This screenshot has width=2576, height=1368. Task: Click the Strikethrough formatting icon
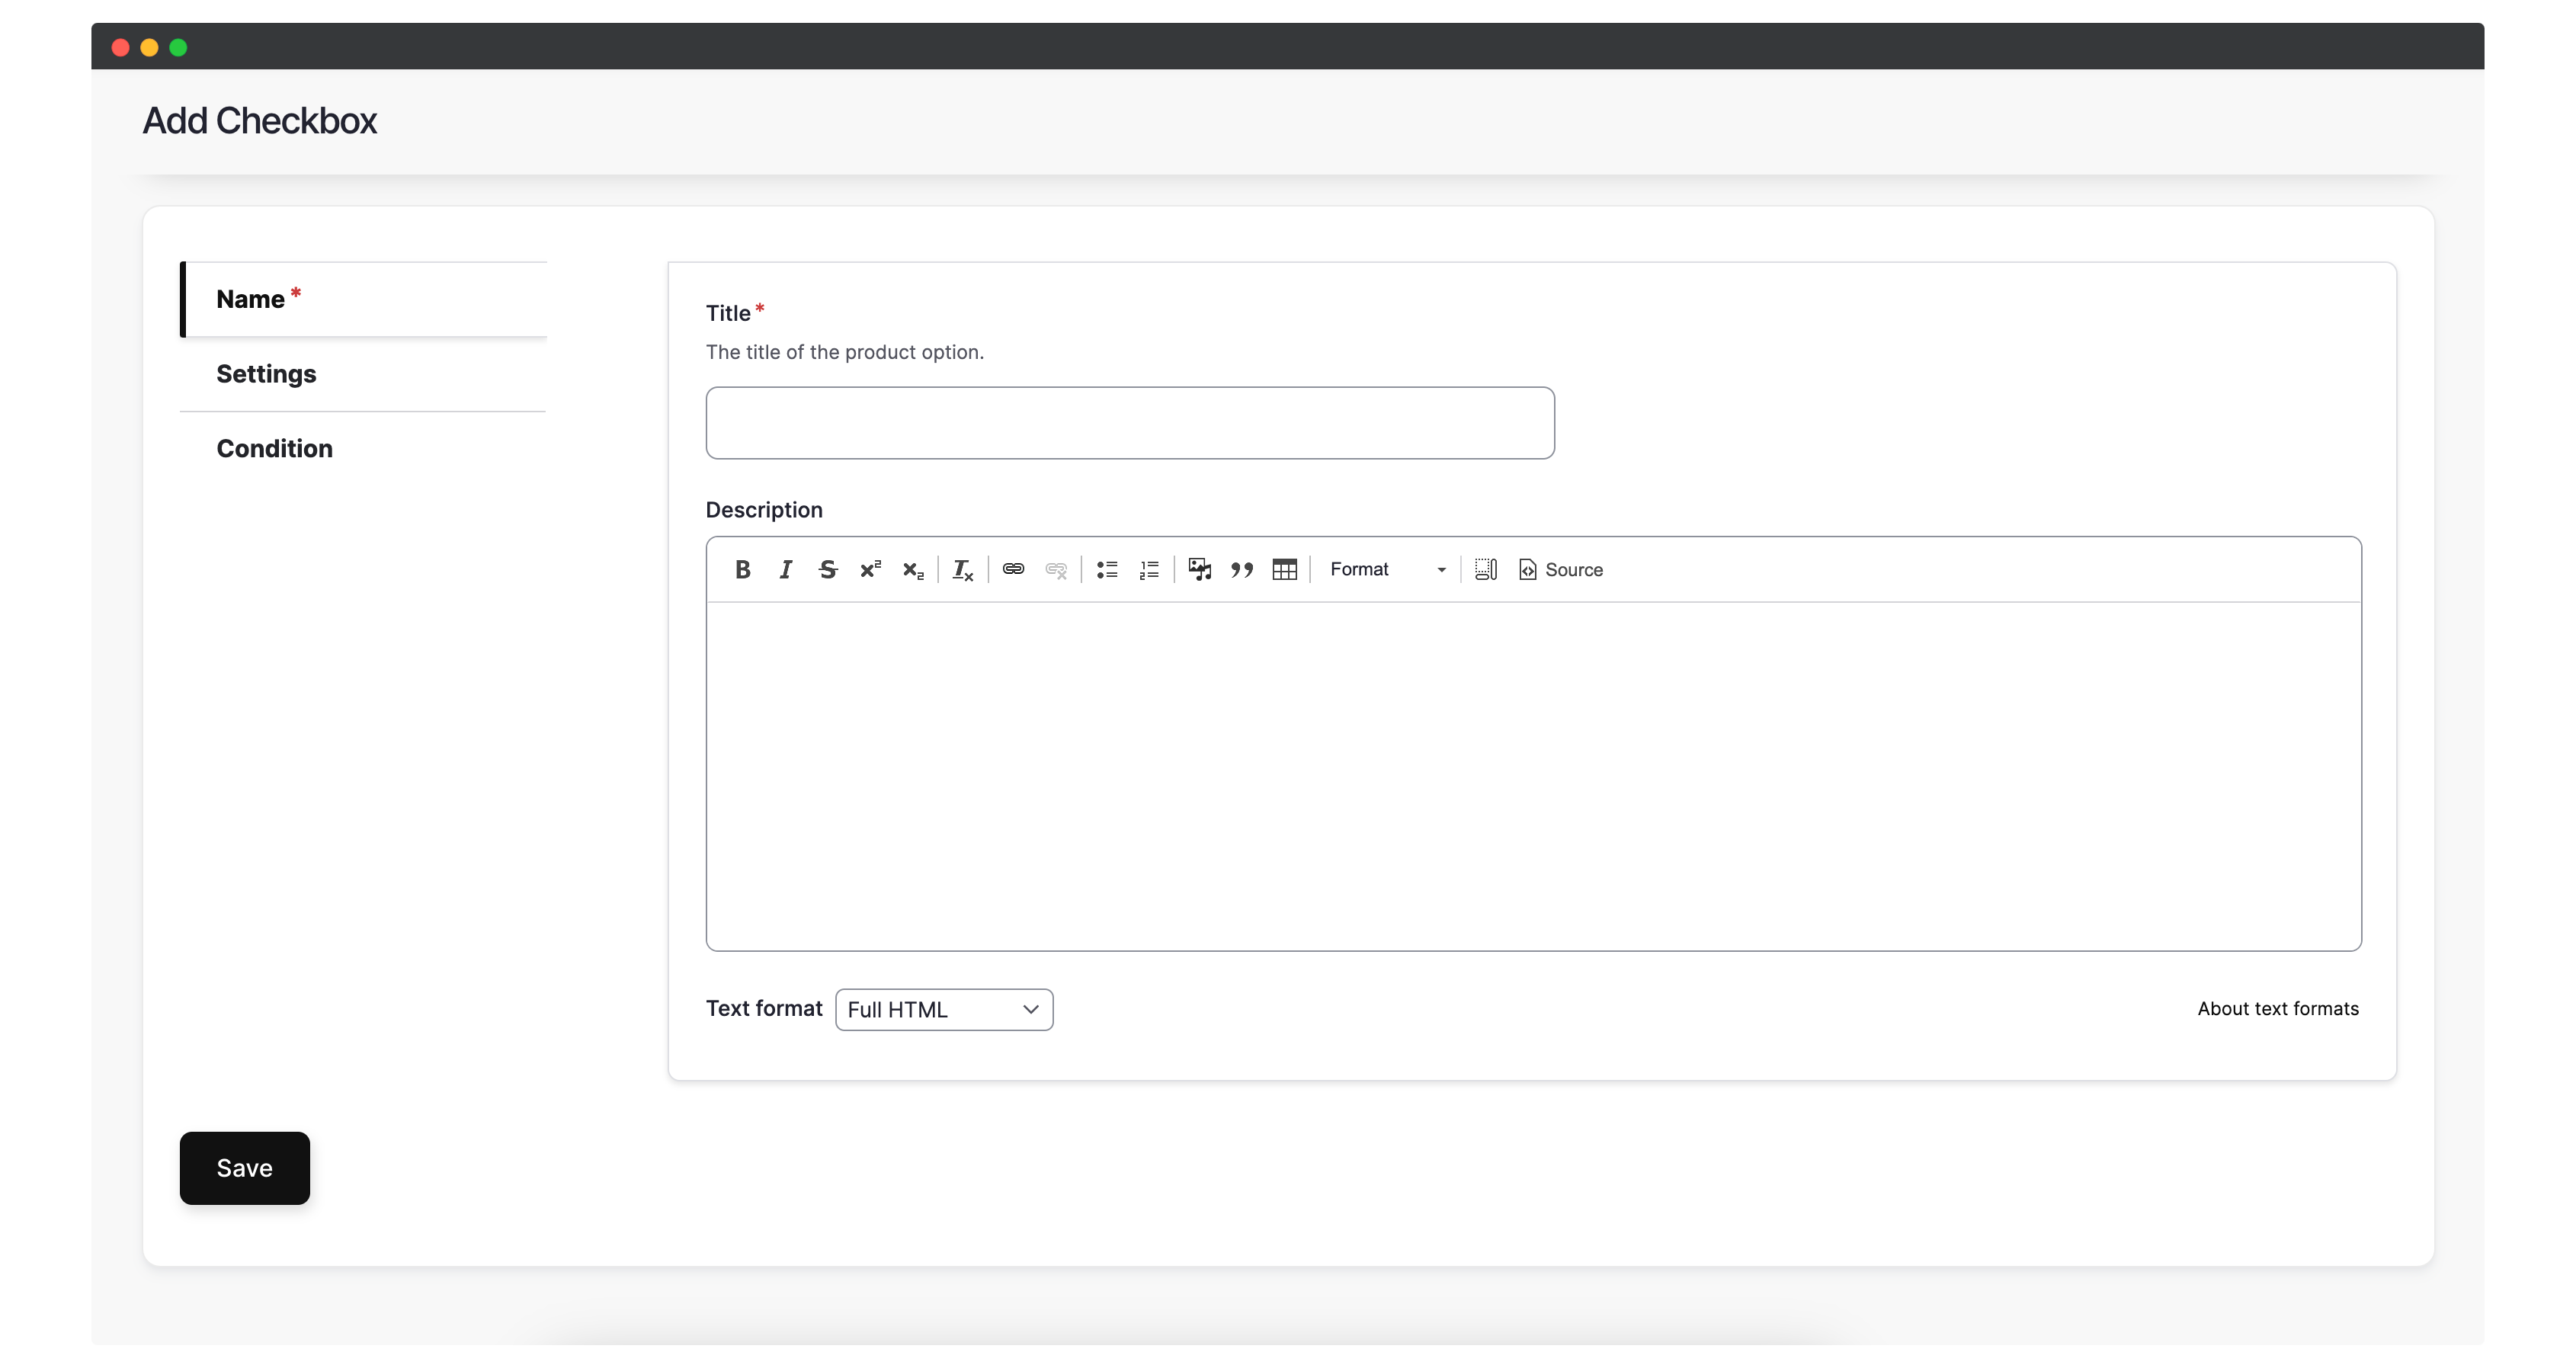click(830, 569)
